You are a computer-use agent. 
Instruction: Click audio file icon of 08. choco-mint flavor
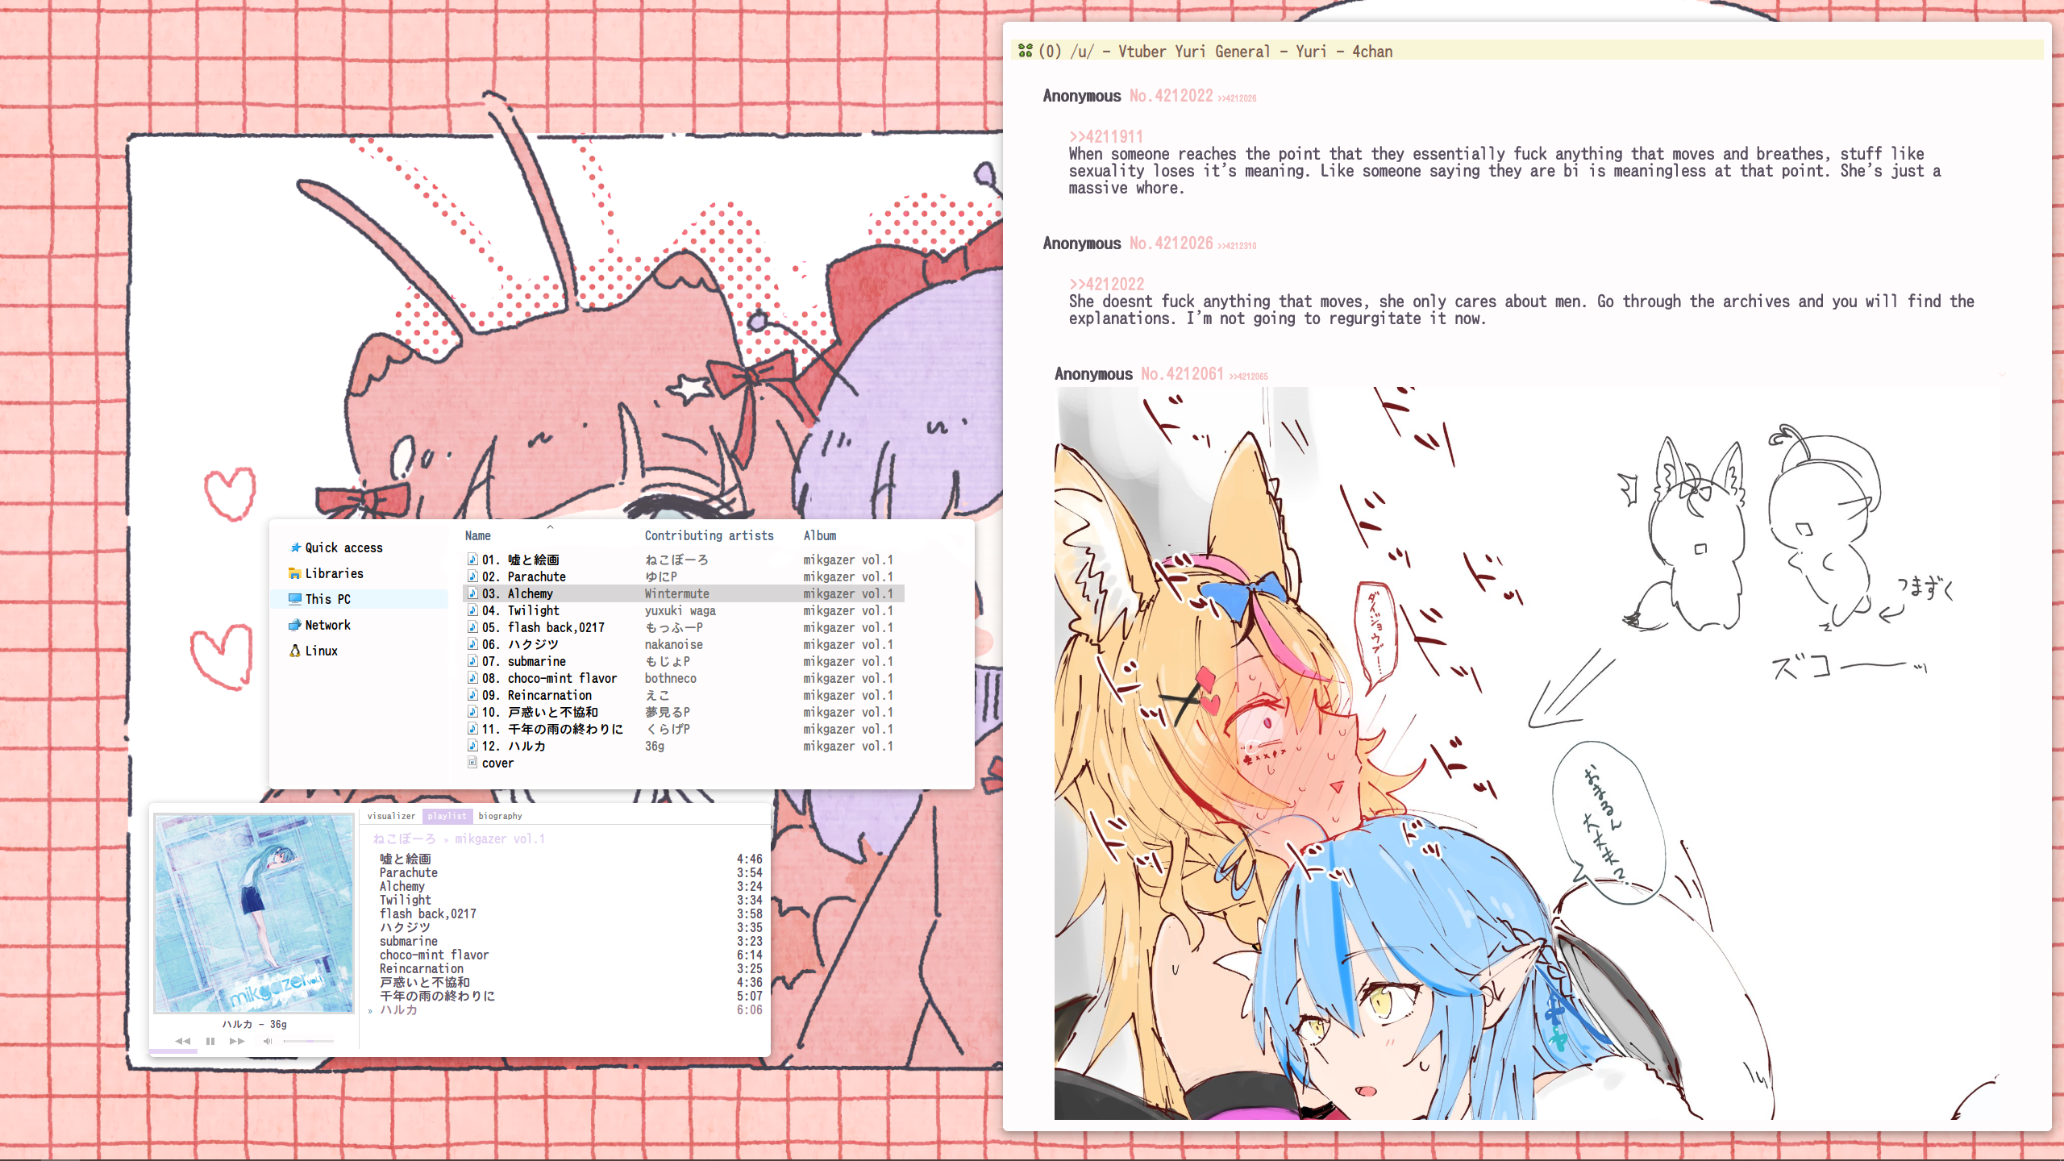coord(472,678)
